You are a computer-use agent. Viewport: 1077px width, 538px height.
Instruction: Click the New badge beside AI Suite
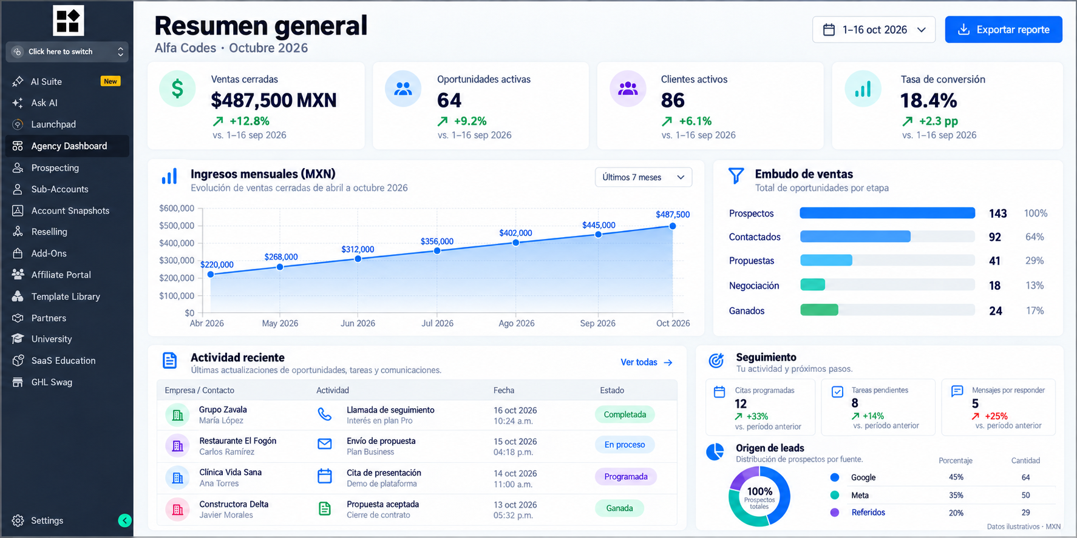pos(110,81)
